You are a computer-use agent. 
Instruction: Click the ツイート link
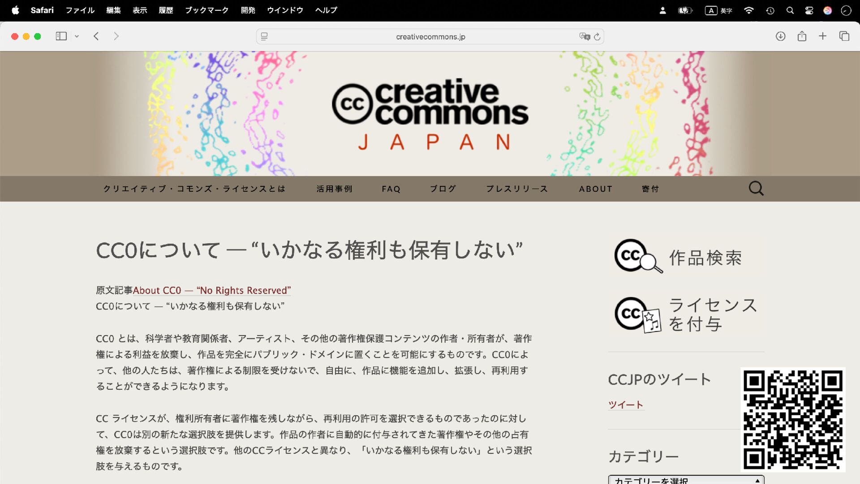pos(626,405)
